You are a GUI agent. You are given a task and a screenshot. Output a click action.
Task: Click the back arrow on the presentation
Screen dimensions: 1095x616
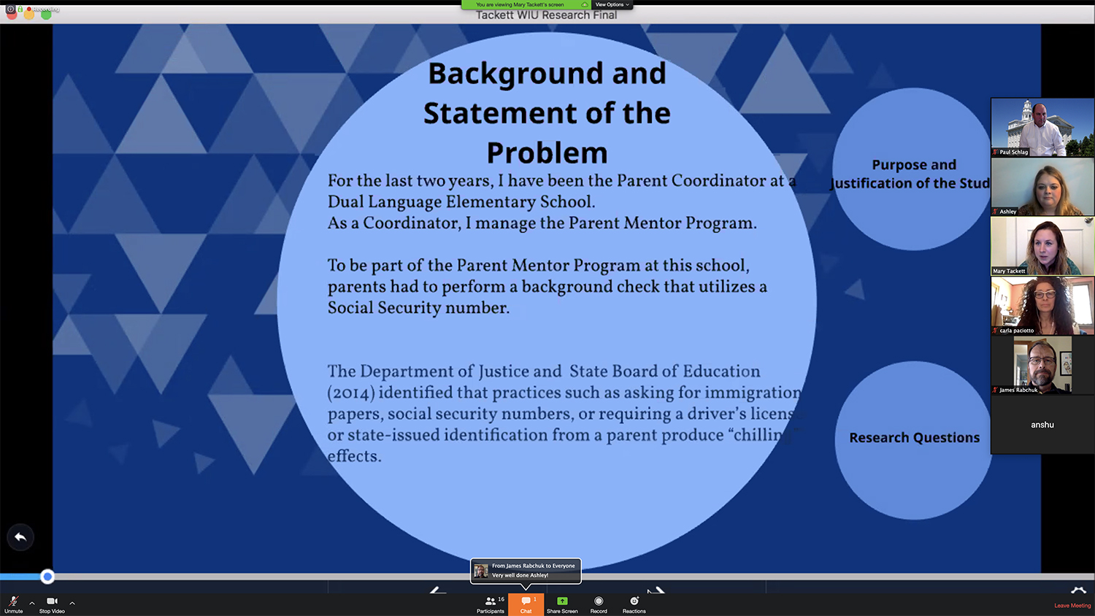pos(20,537)
